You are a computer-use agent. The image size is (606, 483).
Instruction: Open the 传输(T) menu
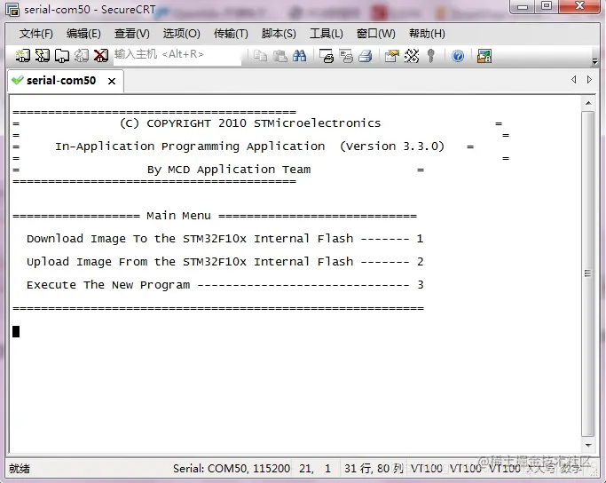click(231, 34)
